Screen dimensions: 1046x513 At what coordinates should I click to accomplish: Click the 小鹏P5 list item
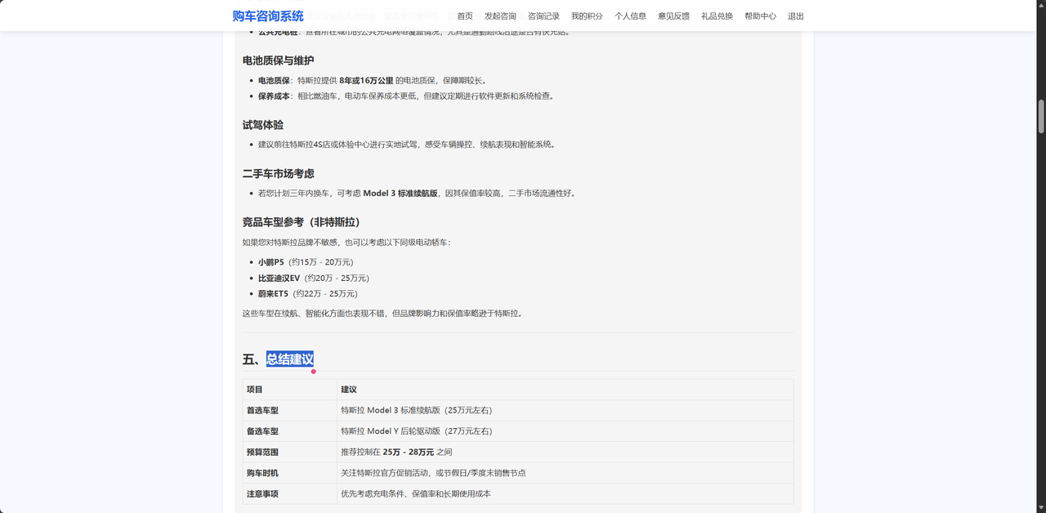(x=306, y=262)
